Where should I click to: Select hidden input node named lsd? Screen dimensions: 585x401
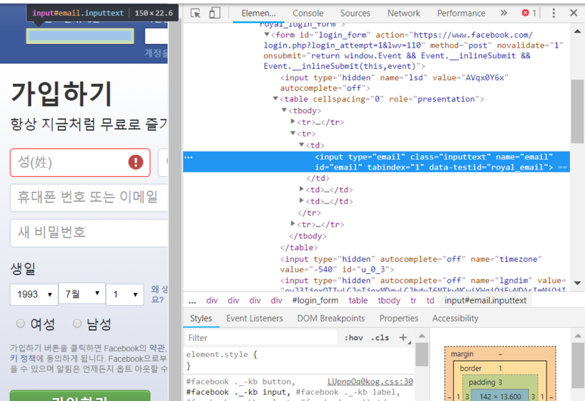[x=394, y=82]
